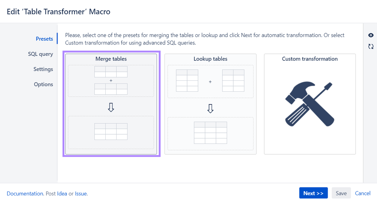Select the hammer and screwdriver icon

[x=310, y=104]
